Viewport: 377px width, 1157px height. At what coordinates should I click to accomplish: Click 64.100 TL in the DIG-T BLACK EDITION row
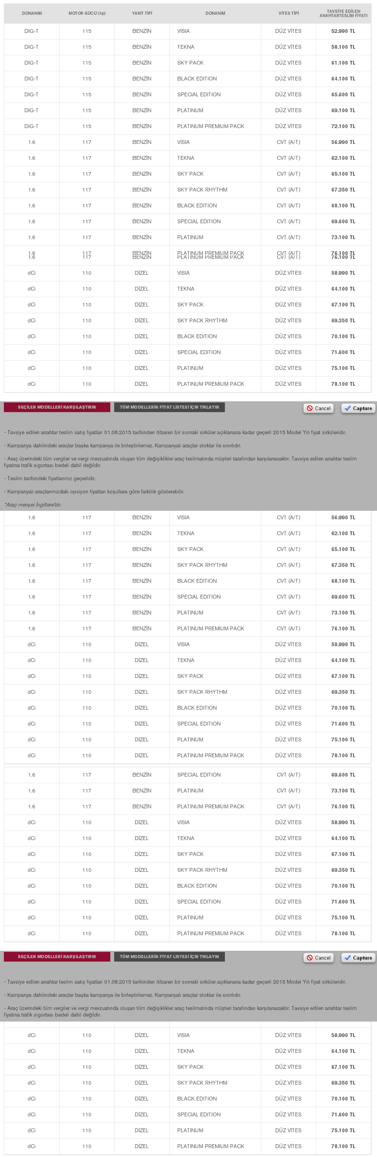pos(343,79)
